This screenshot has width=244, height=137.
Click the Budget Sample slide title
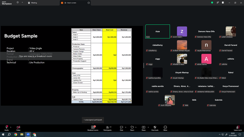click(x=21, y=36)
